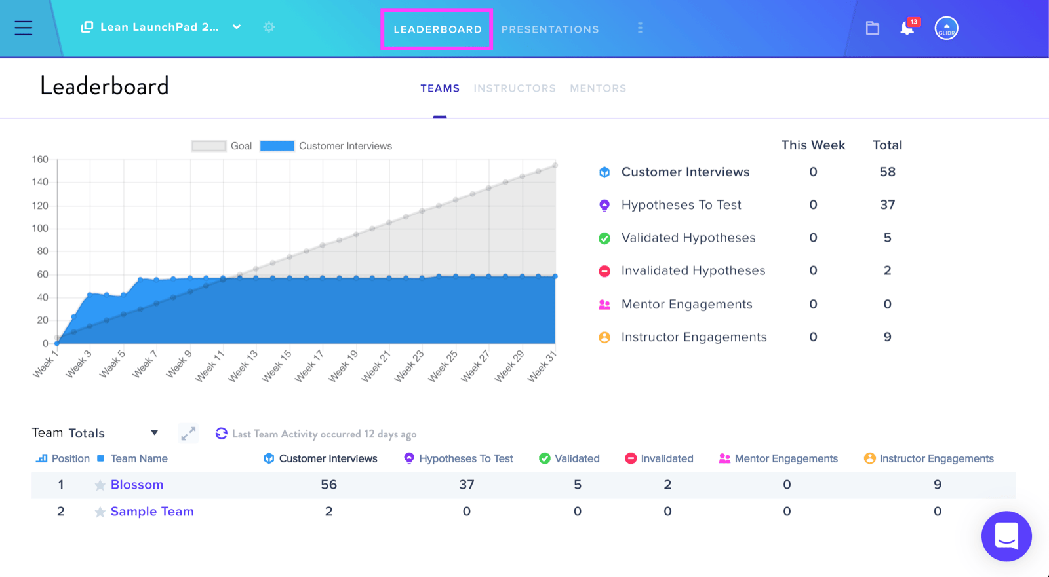This screenshot has height=577, width=1049.
Task: Toggle Goal series in chart legend
Action: click(222, 146)
